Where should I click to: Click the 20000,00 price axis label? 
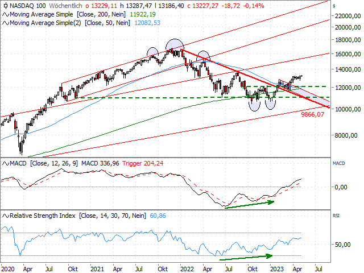[348, 27]
